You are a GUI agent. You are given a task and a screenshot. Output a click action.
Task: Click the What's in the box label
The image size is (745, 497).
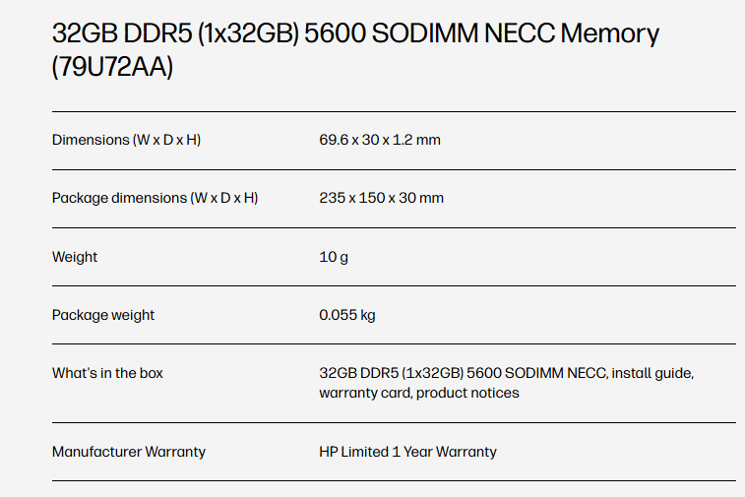click(x=107, y=373)
